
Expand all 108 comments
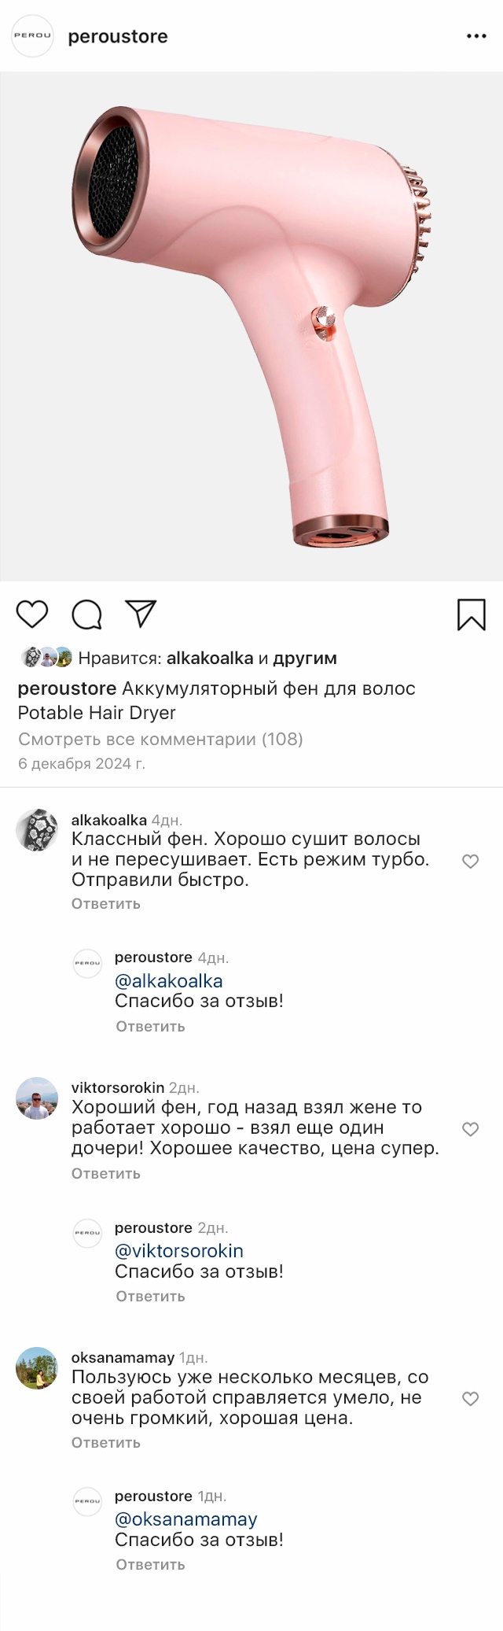pyautogui.click(x=160, y=739)
